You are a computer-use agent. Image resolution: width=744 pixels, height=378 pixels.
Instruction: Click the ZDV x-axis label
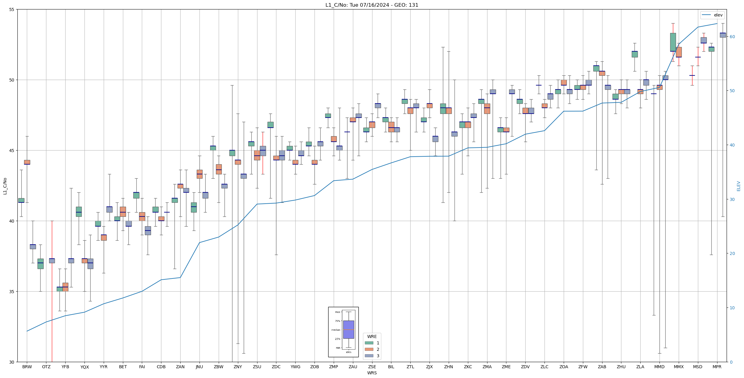525,367
